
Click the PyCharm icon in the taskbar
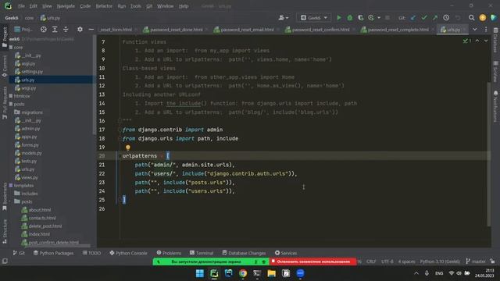pyautogui.click(x=214, y=273)
